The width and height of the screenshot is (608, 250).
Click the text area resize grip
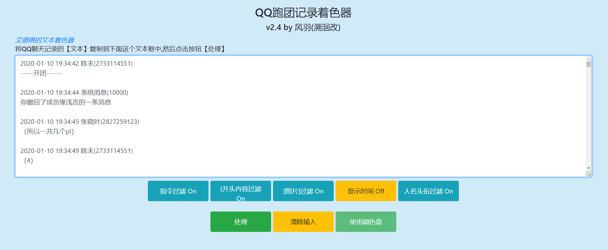pos(589,174)
